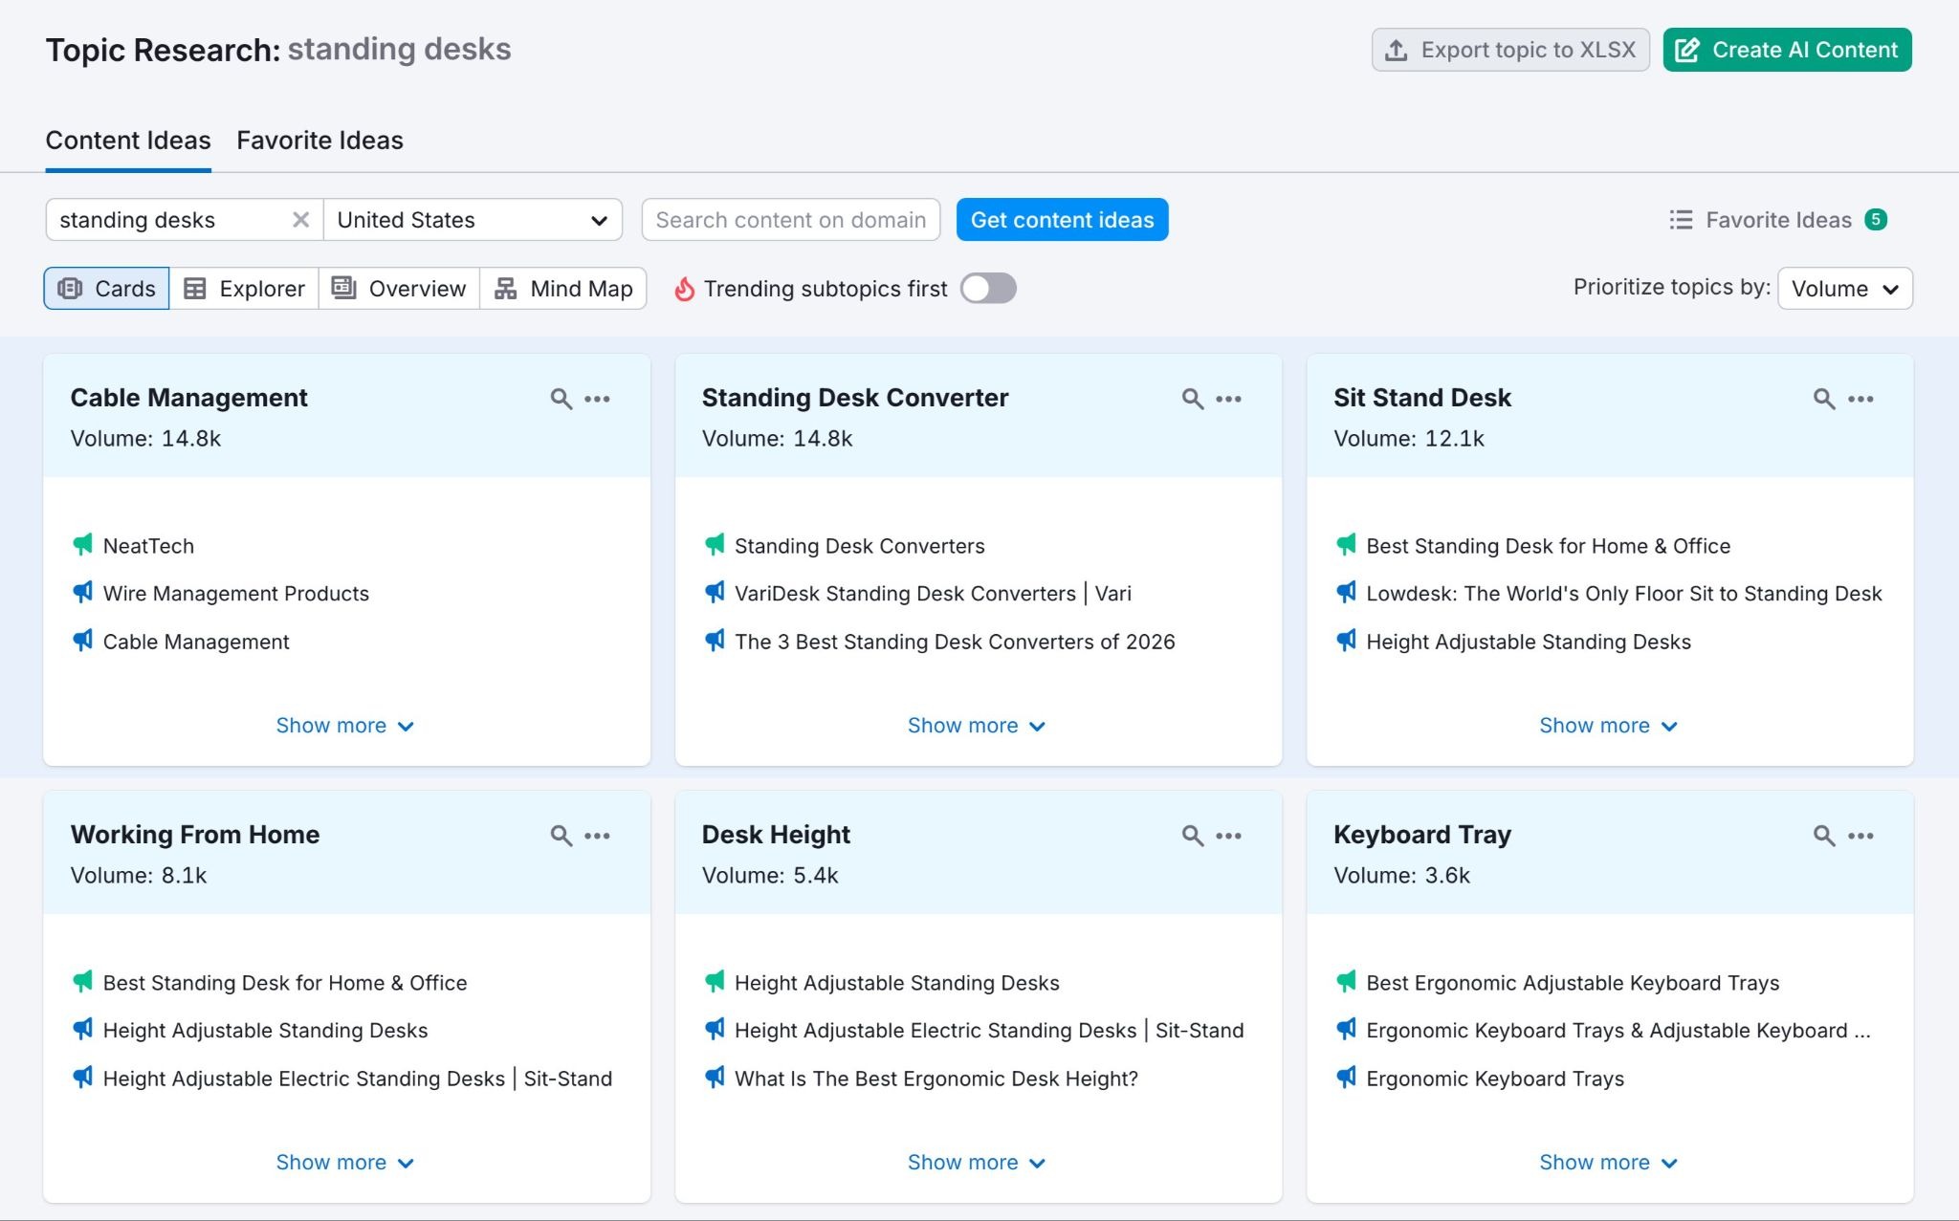Click megaphone icon beside Lowdesk headline
1959x1221 pixels.
(x=1346, y=593)
